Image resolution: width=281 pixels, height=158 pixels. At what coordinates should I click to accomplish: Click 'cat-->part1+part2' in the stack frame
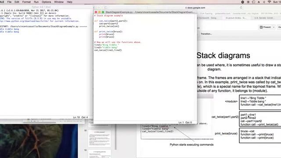coord(251,121)
